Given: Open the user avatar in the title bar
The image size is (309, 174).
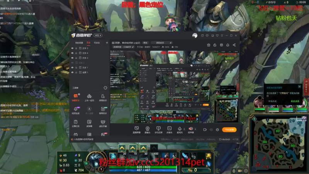Looking at the screenshot, I should (x=195, y=36).
